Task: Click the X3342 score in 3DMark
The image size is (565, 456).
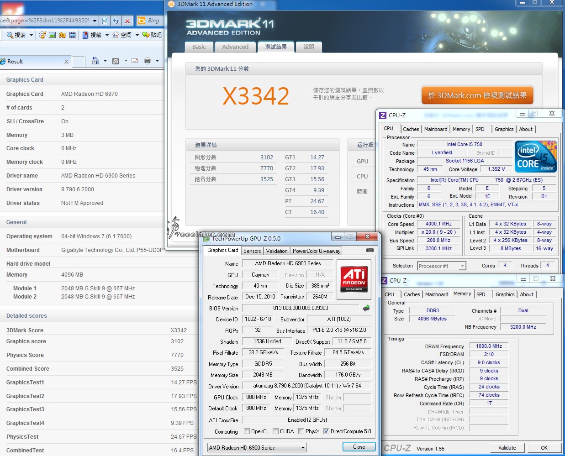Action: click(256, 96)
